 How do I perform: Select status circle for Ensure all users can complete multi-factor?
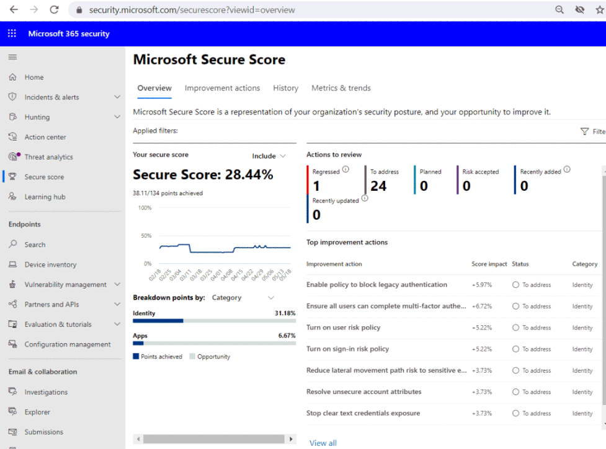pyautogui.click(x=515, y=307)
